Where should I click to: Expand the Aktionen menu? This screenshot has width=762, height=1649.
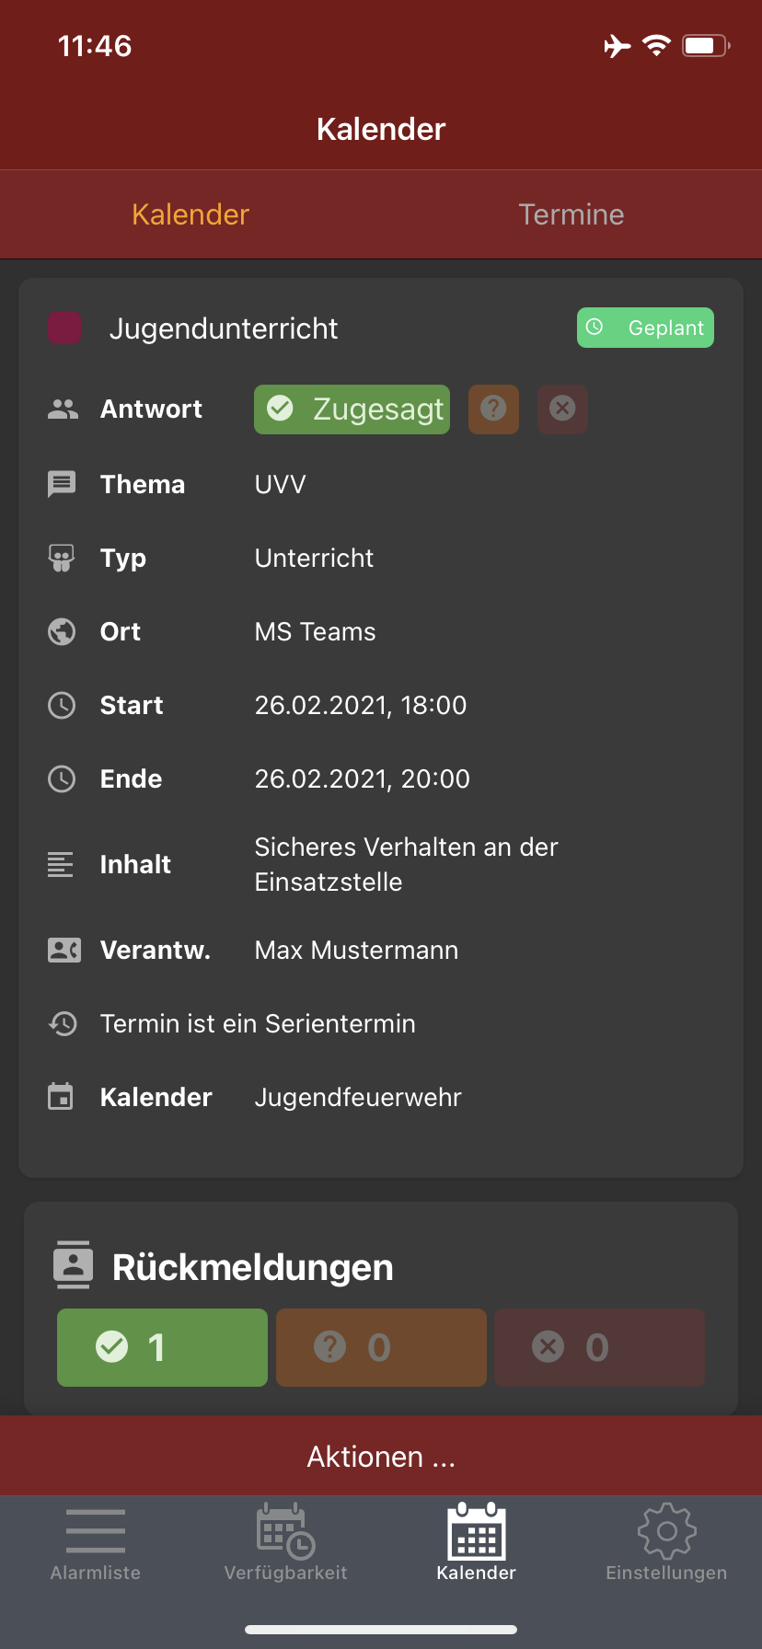[381, 1457]
